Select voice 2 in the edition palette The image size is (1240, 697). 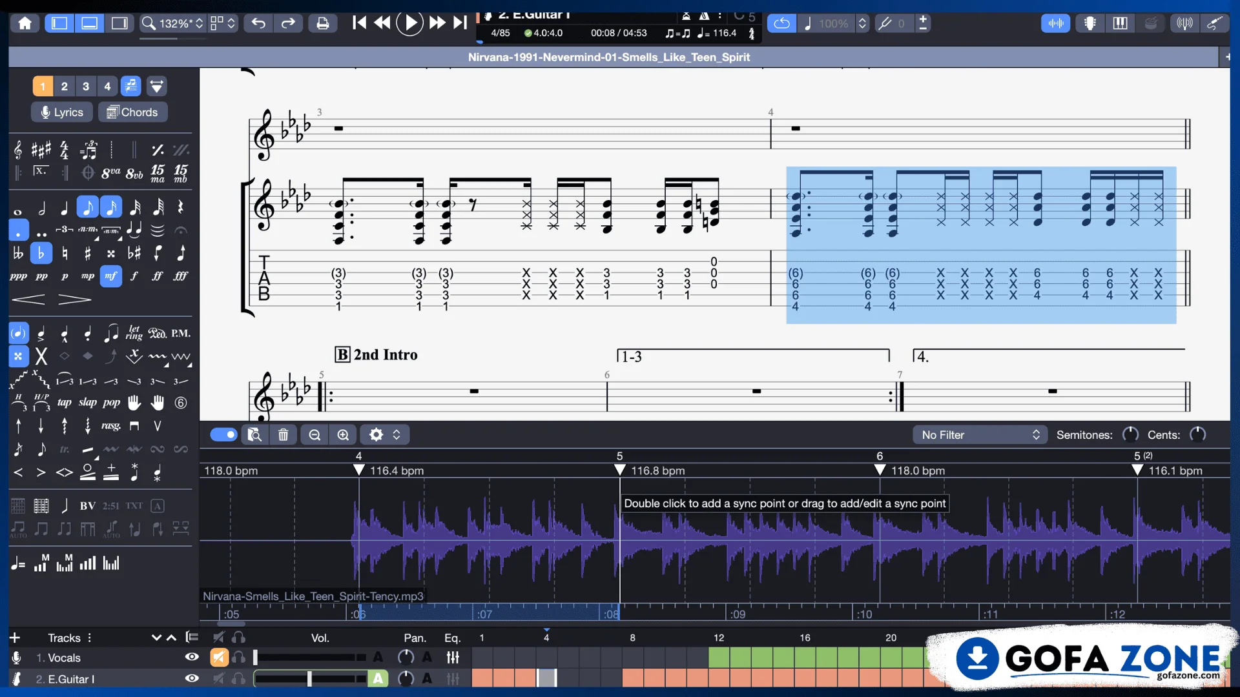tap(64, 86)
